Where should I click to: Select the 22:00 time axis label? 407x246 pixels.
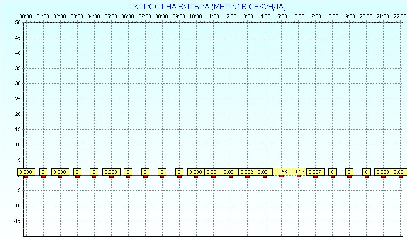tap(400, 16)
